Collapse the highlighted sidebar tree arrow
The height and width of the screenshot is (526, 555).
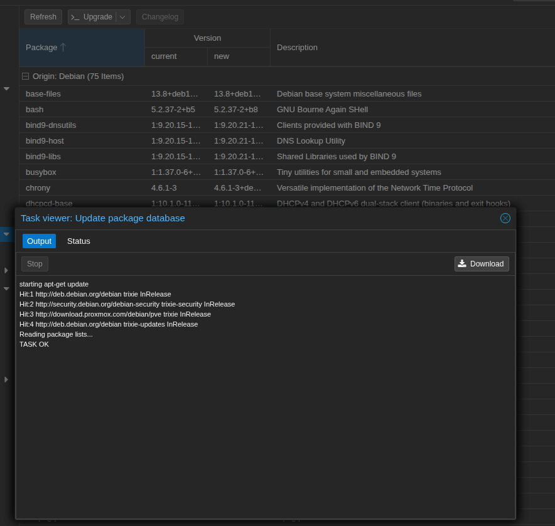tap(6, 234)
